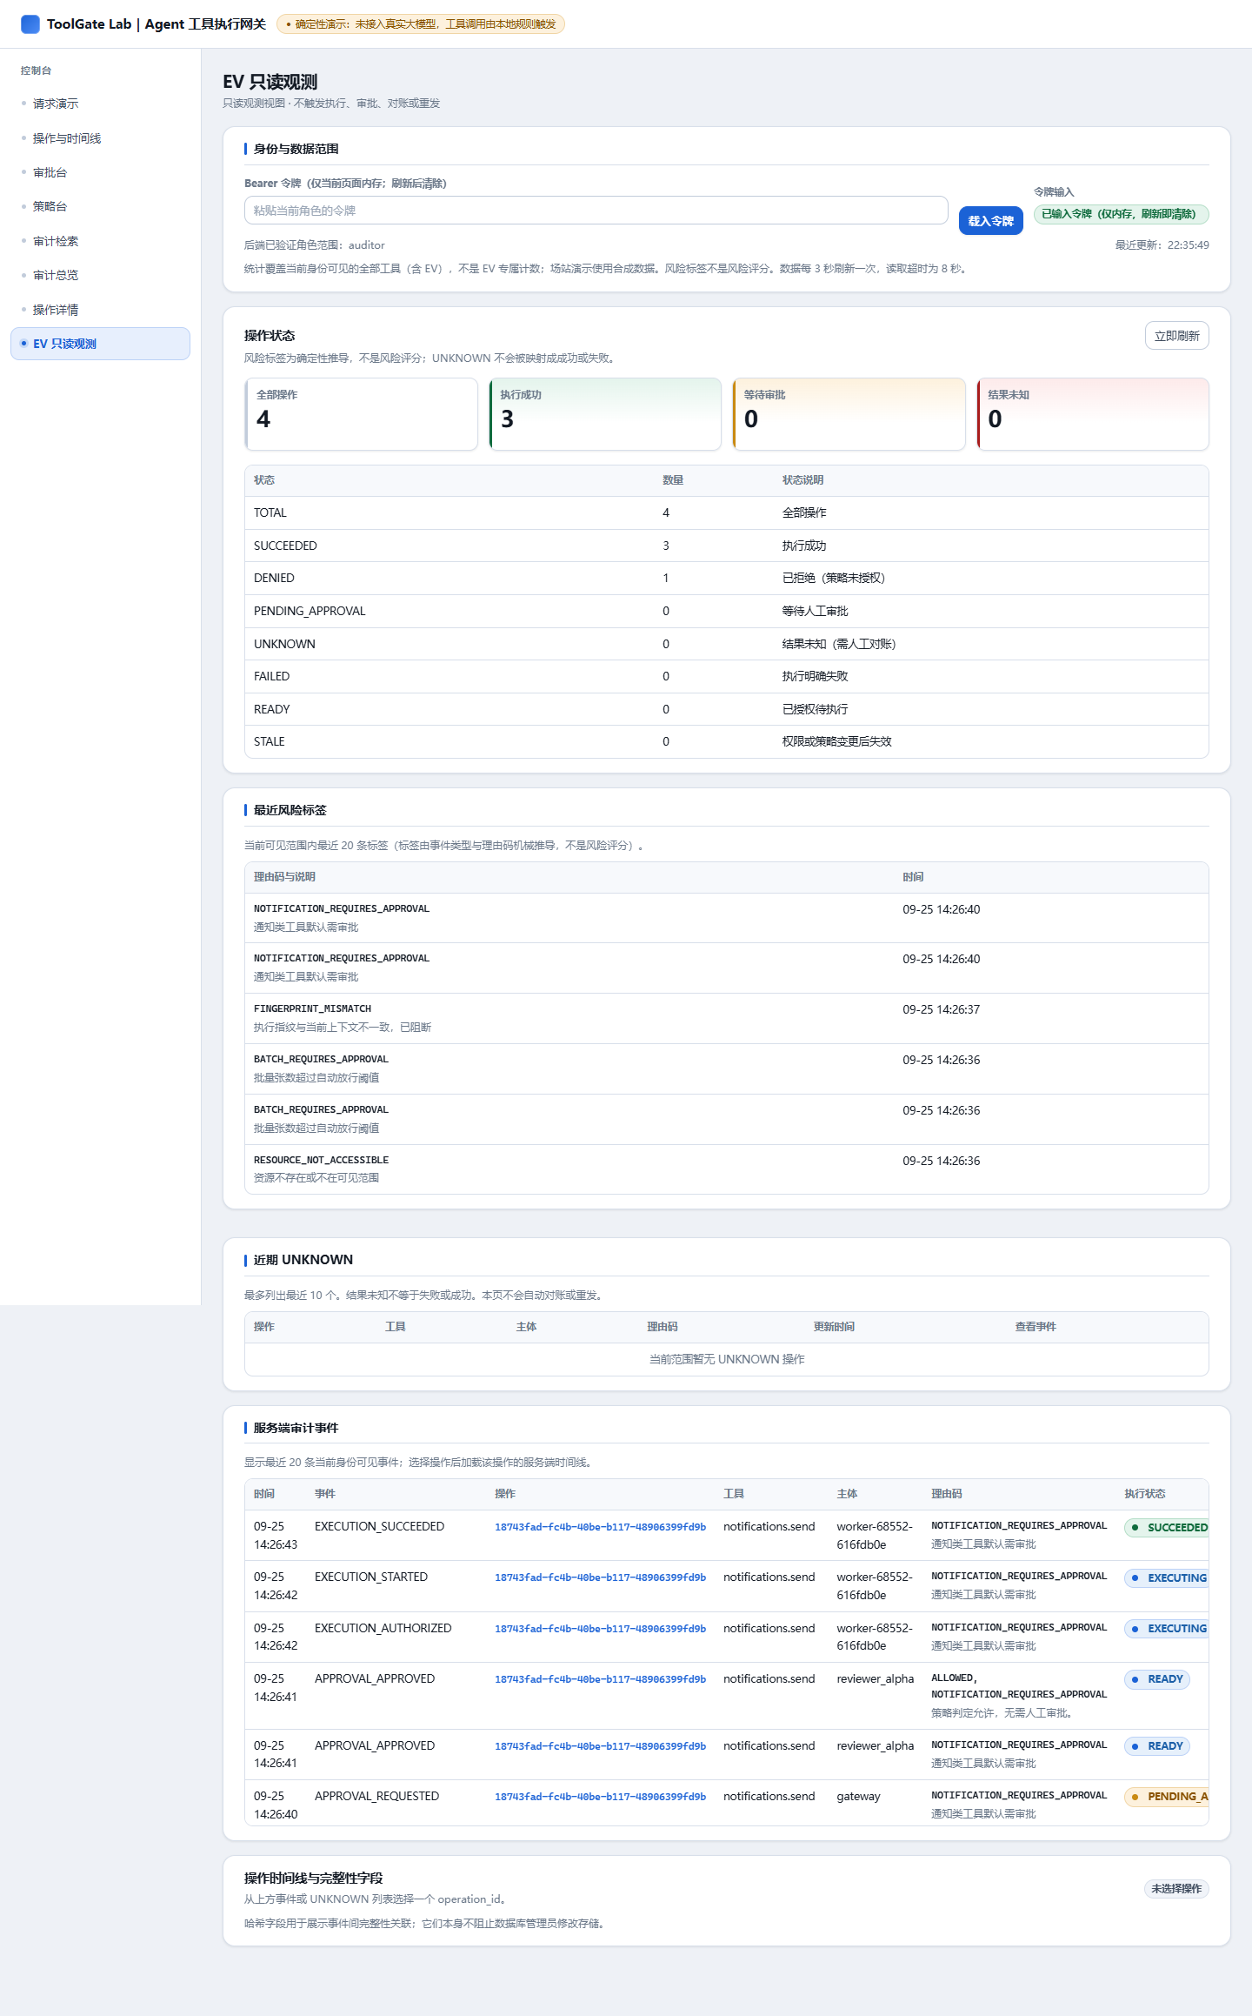Click the 执行状态 column header
This screenshot has height=2016, width=1252.
[x=1144, y=1494]
